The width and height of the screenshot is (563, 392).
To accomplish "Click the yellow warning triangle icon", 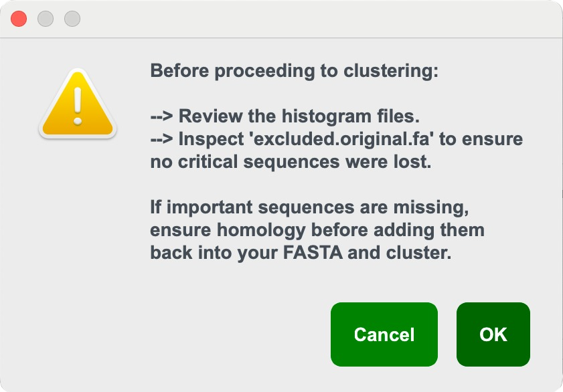I will 78,107.
